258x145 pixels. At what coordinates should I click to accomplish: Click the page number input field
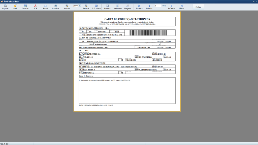pos(158,6)
